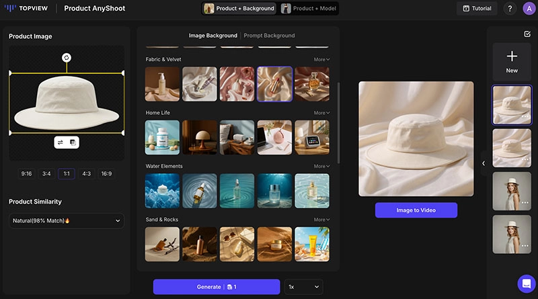Switch to Prompt Background tab
The height and width of the screenshot is (299, 538).
coord(269,36)
